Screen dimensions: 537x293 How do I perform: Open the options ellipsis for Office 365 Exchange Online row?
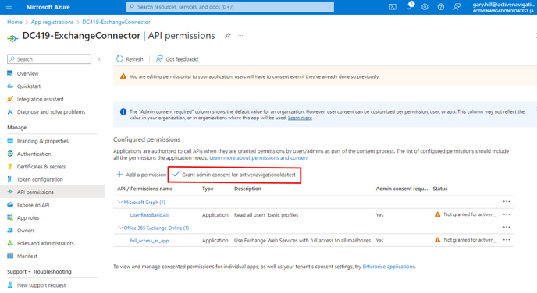pyautogui.click(x=507, y=227)
